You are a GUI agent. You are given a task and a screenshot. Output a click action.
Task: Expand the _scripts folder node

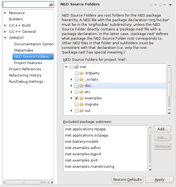(71, 79)
